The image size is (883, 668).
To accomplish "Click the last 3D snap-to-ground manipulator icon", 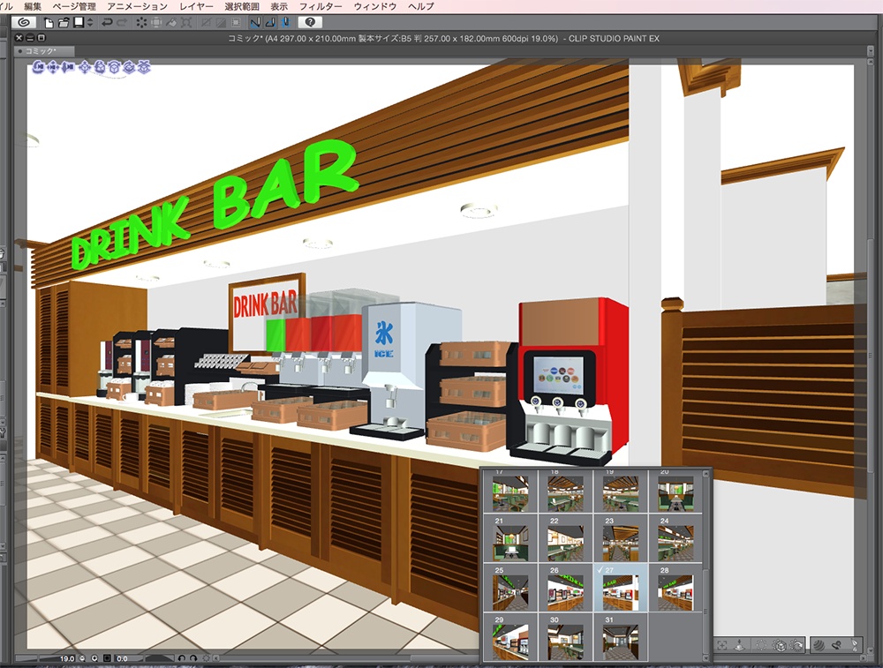I will pyautogui.click(x=144, y=68).
